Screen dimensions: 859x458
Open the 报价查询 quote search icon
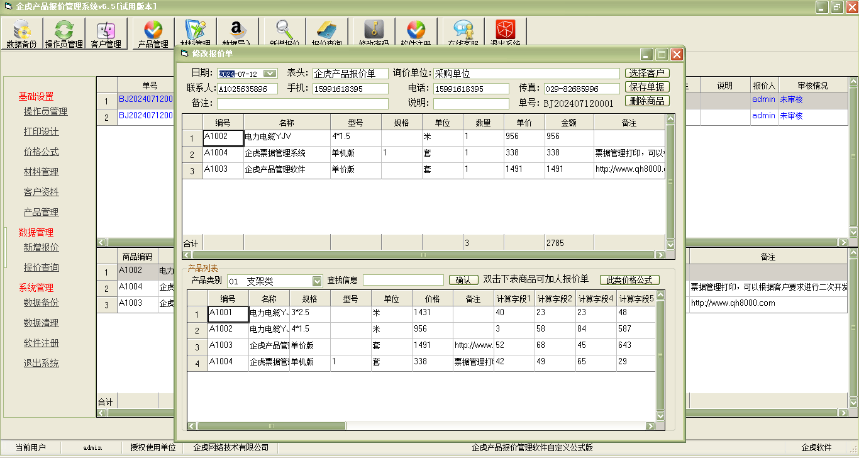tap(327, 31)
